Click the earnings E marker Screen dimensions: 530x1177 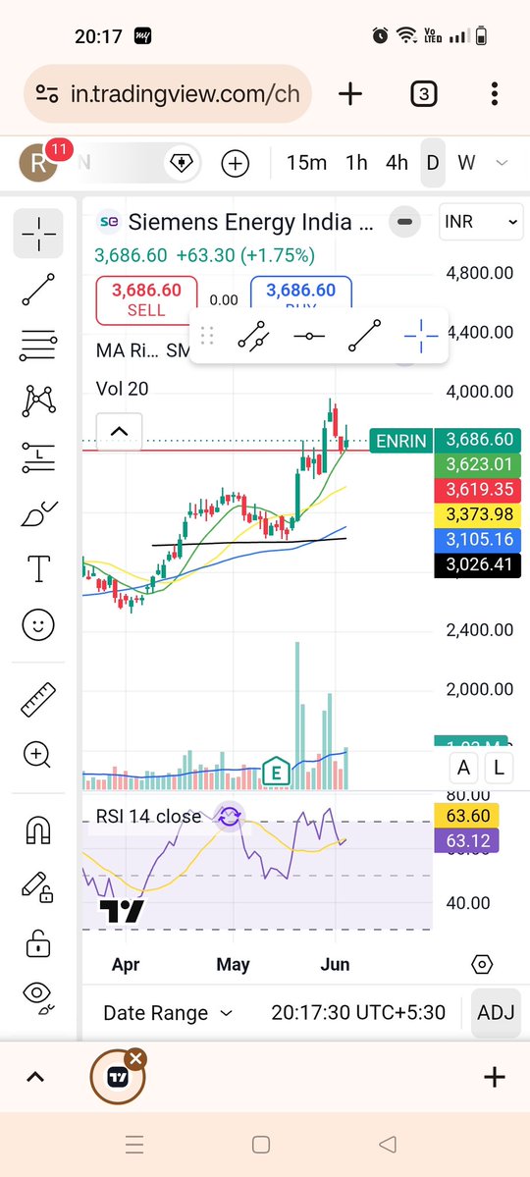tap(276, 772)
